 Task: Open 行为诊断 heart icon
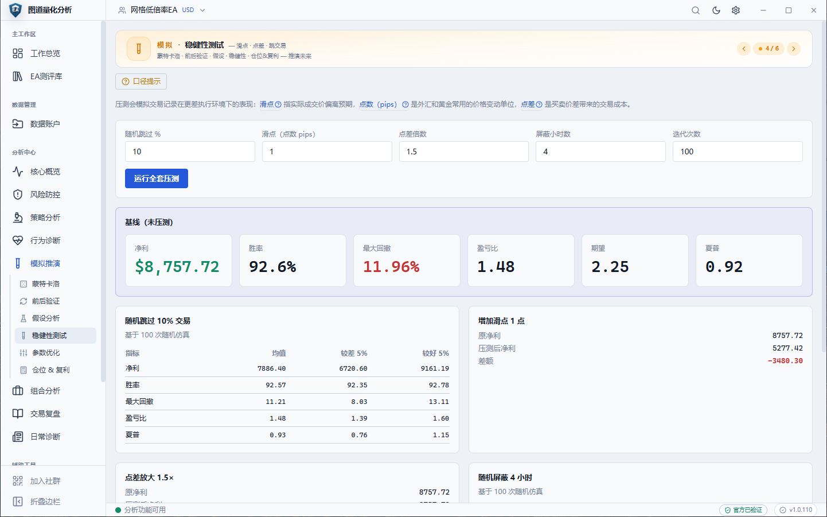pos(18,240)
